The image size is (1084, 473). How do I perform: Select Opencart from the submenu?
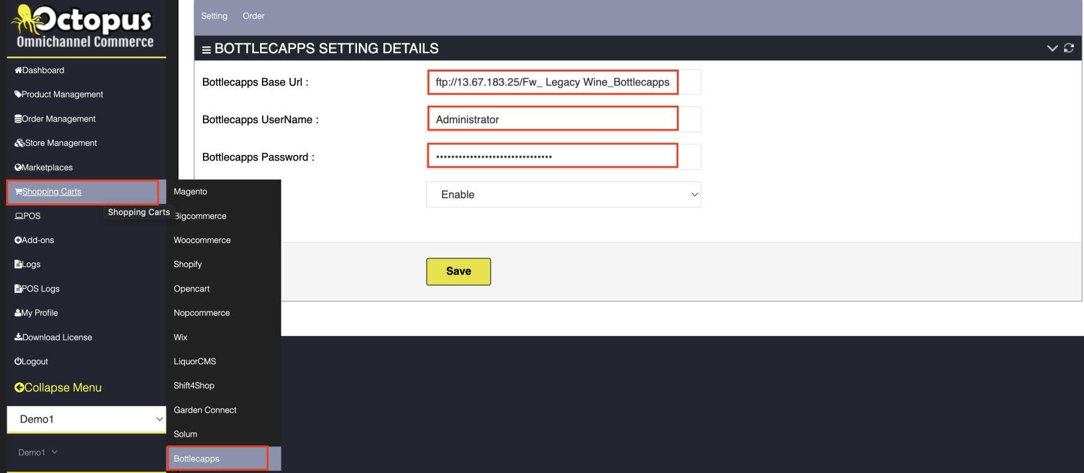192,289
